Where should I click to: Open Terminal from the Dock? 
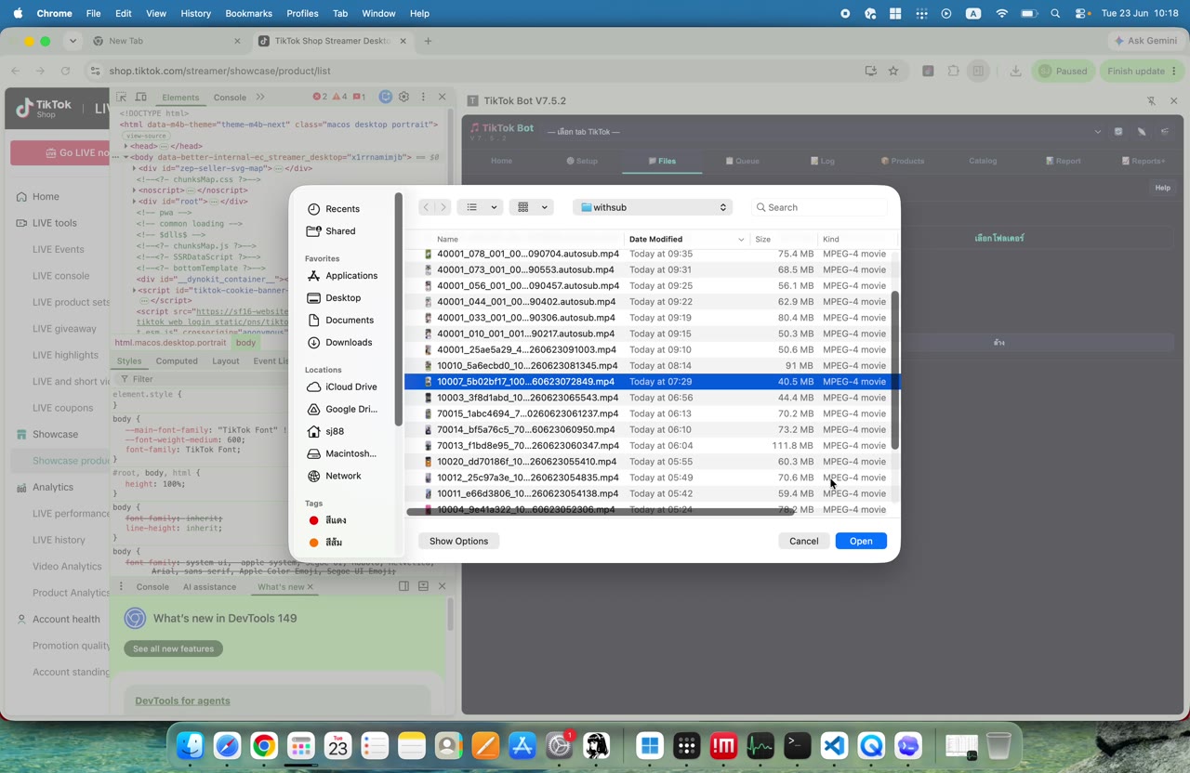pyautogui.click(x=797, y=745)
